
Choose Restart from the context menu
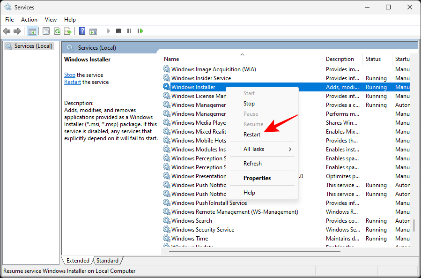coord(251,134)
